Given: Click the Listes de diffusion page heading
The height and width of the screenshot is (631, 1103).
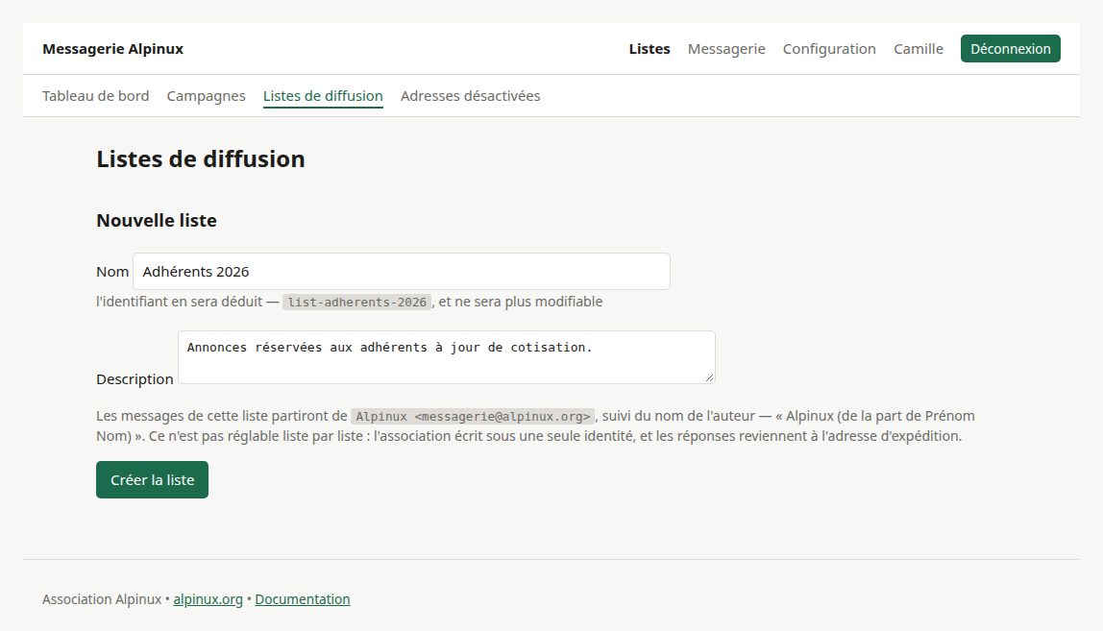Looking at the screenshot, I should point(201,159).
